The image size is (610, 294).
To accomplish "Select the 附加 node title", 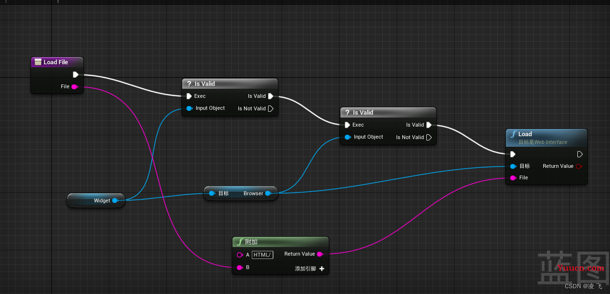I will coord(251,242).
